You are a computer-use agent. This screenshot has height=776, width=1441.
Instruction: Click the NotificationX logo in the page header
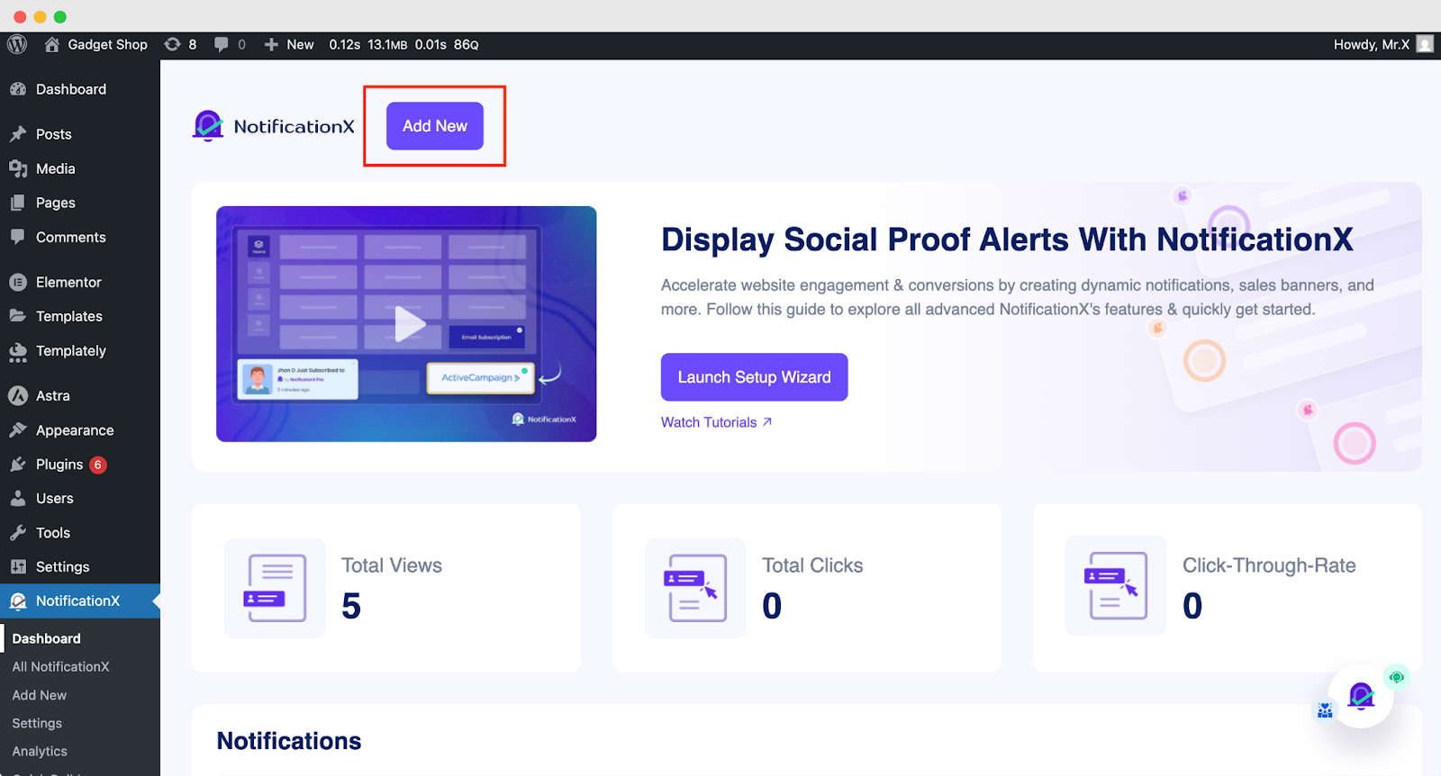(274, 126)
